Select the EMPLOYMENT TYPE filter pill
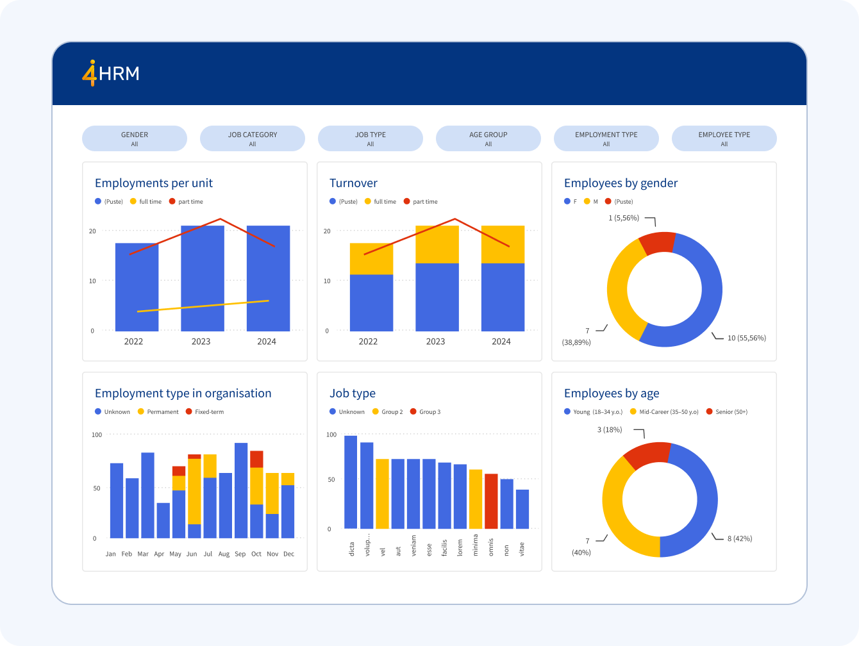 [x=606, y=138]
